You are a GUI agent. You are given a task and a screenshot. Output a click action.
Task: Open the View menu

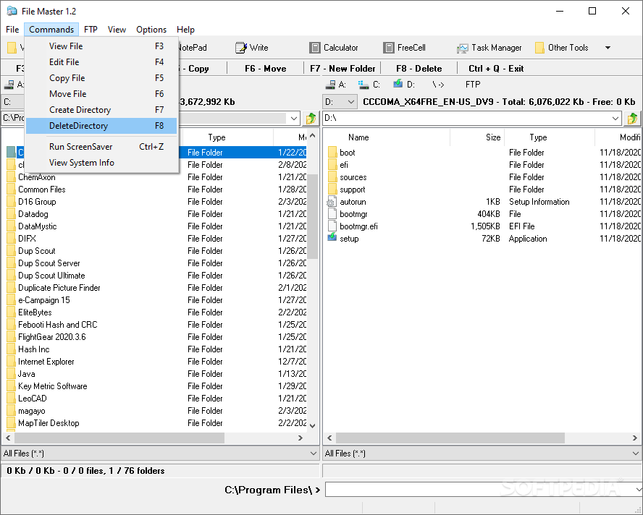117,30
